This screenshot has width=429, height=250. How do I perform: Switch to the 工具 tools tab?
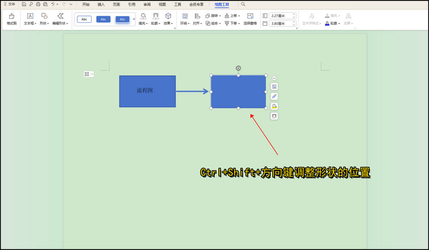178,5
